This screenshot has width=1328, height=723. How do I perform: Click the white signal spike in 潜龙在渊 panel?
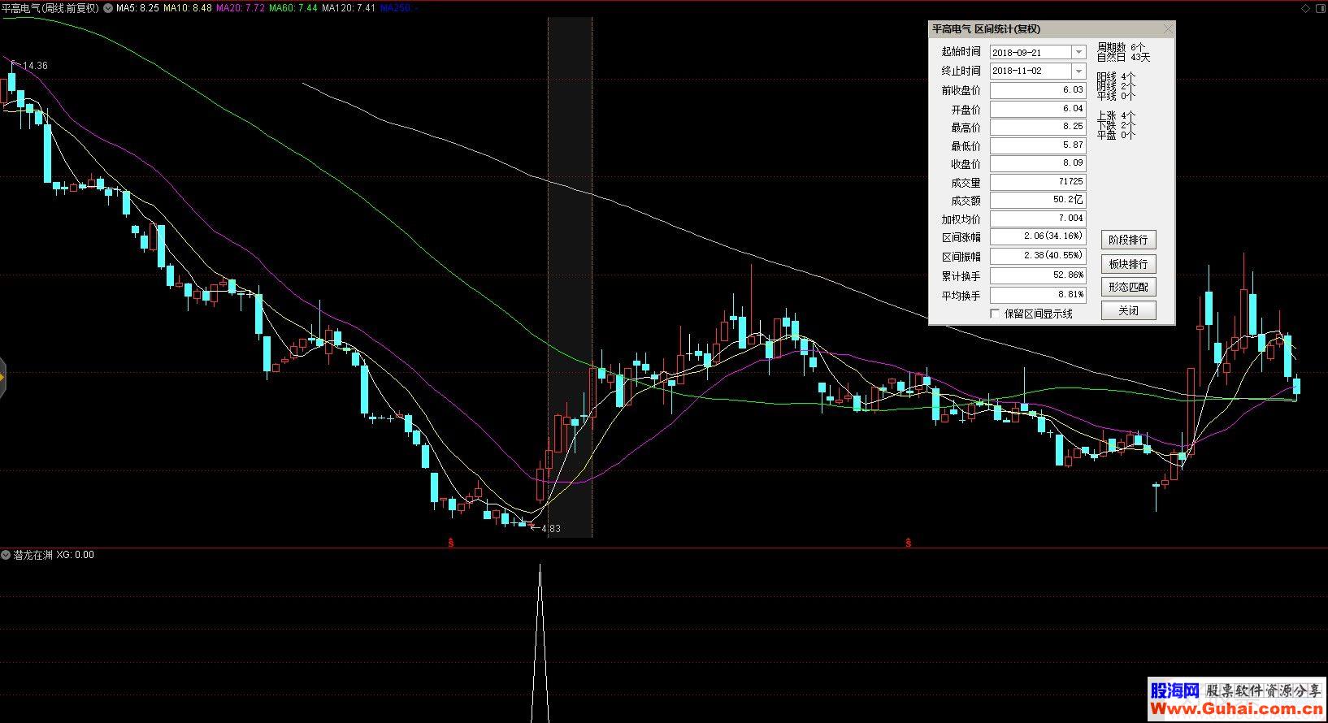coord(540,642)
